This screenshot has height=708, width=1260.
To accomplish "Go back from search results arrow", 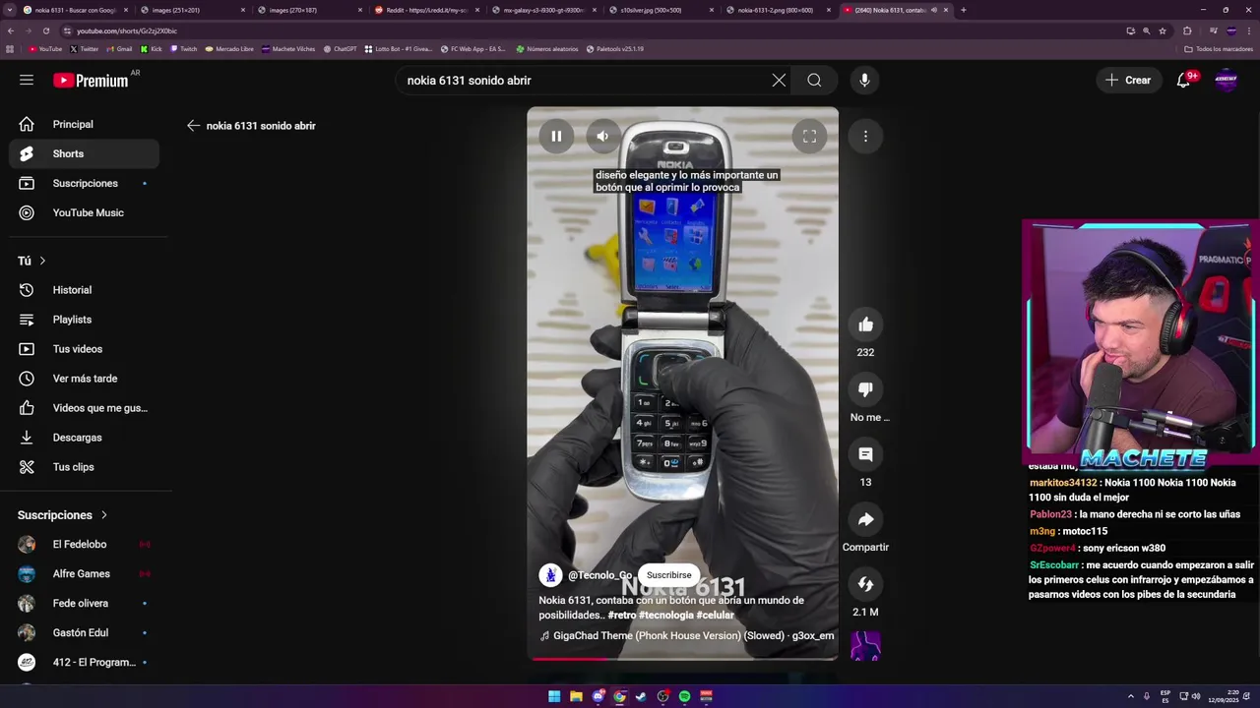I will coord(193,126).
